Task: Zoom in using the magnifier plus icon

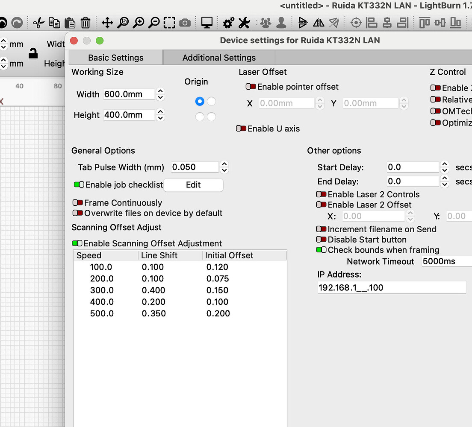Action: [x=139, y=22]
